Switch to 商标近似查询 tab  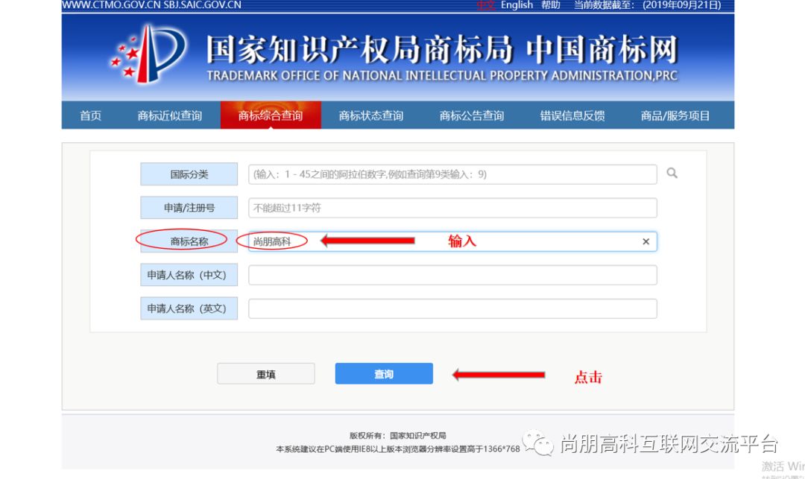(170, 115)
